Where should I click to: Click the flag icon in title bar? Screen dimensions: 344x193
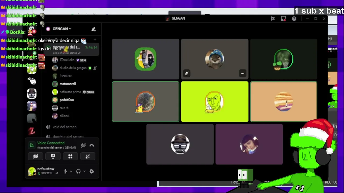click(x=273, y=18)
